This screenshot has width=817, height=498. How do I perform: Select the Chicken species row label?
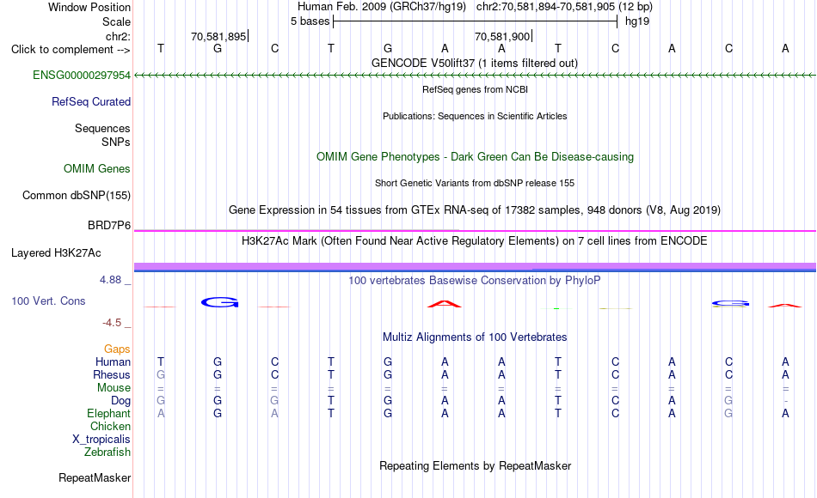[110, 426]
